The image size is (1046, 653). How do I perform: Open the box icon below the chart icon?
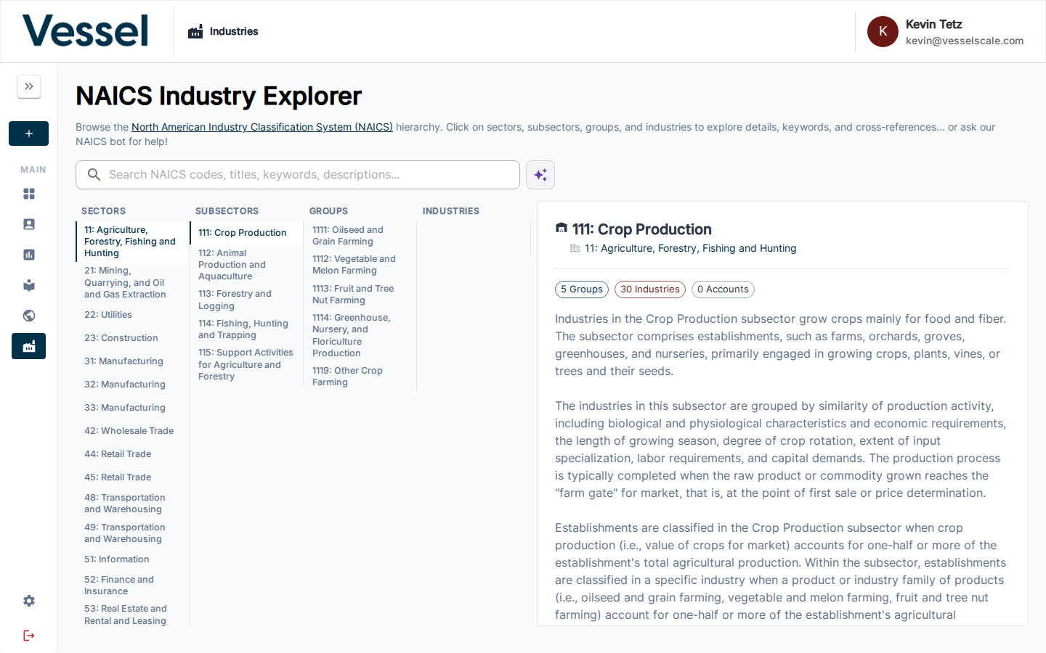coord(29,285)
